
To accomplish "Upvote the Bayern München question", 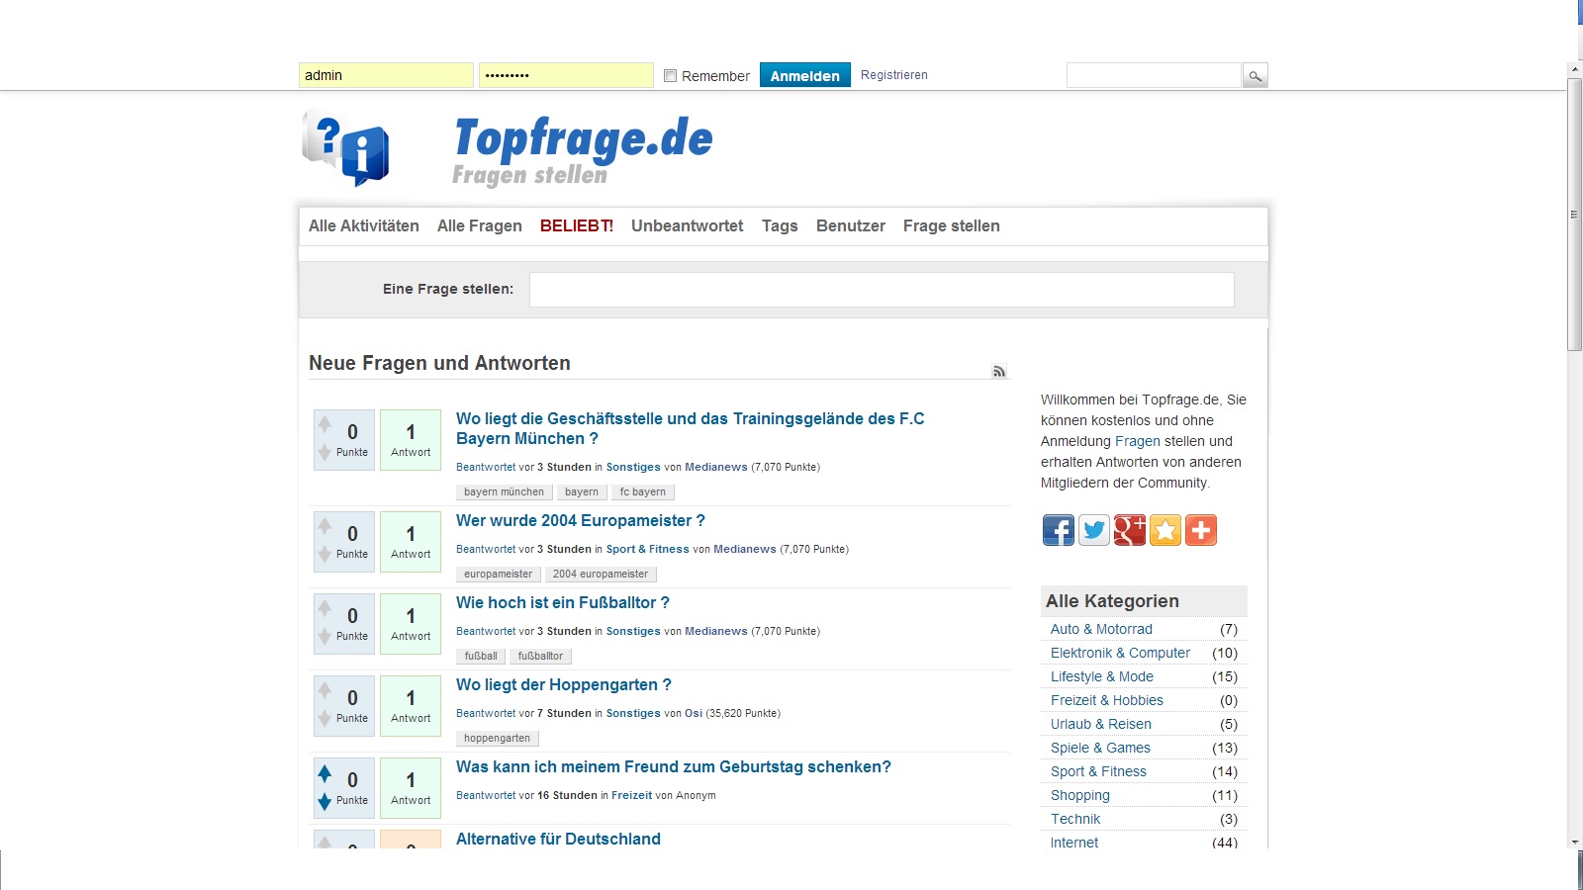I will (x=325, y=424).
